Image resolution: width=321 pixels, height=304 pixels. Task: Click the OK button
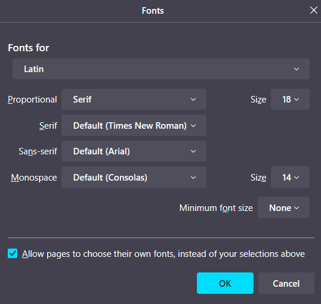click(x=225, y=283)
